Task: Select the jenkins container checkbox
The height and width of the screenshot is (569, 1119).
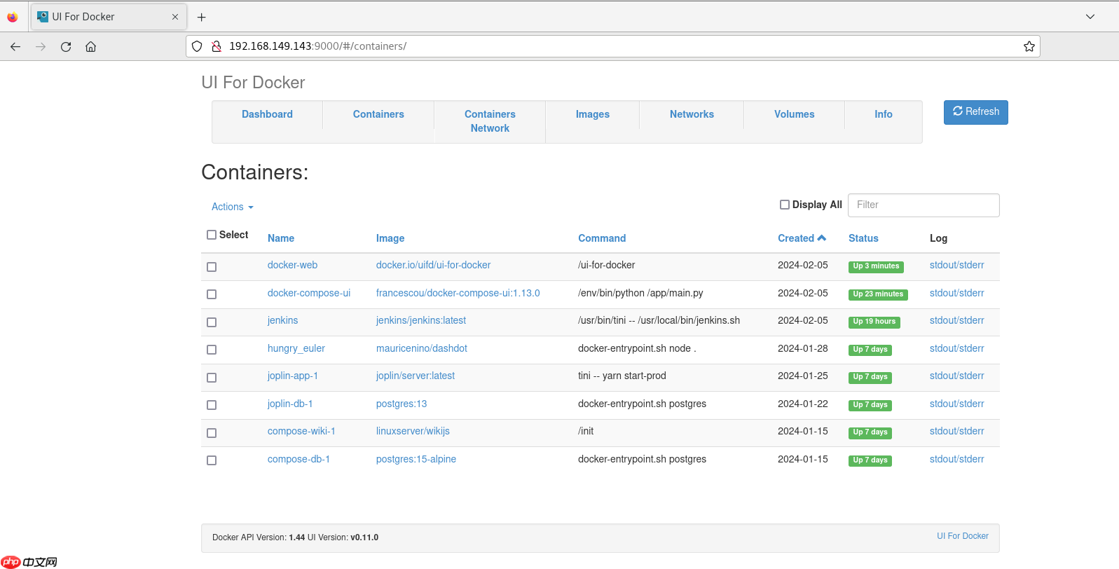Action: click(212, 322)
